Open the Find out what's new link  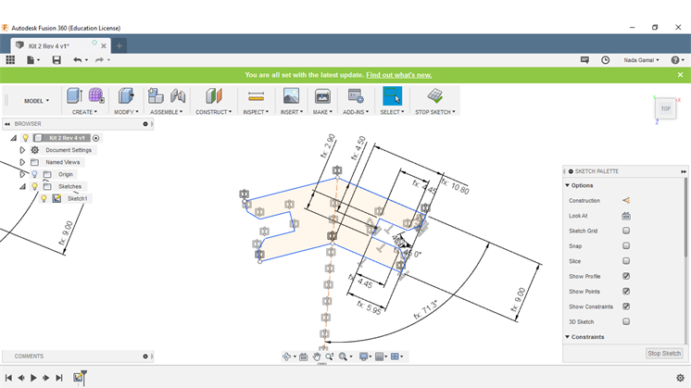399,75
